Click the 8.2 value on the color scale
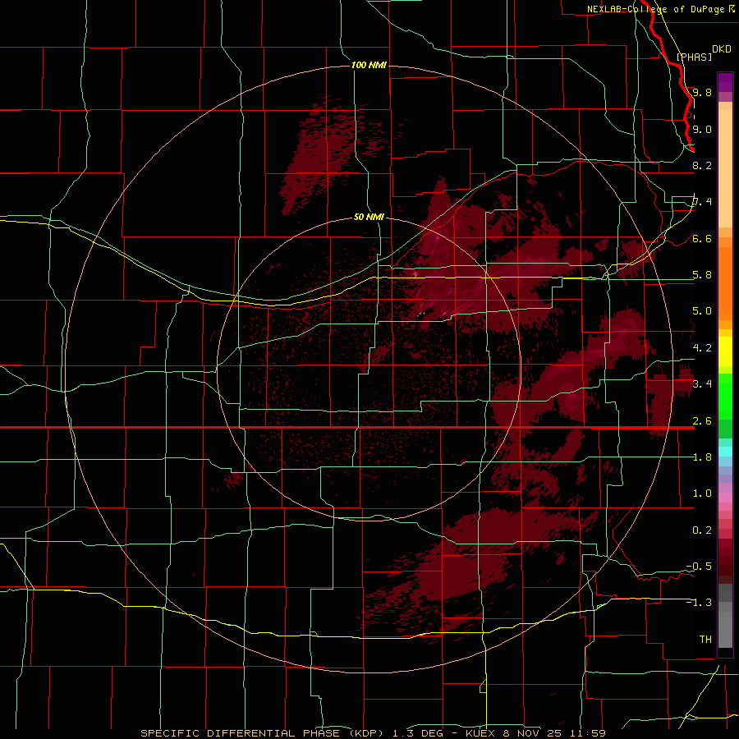This screenshot has height=739, width=739. pos(702,165)
